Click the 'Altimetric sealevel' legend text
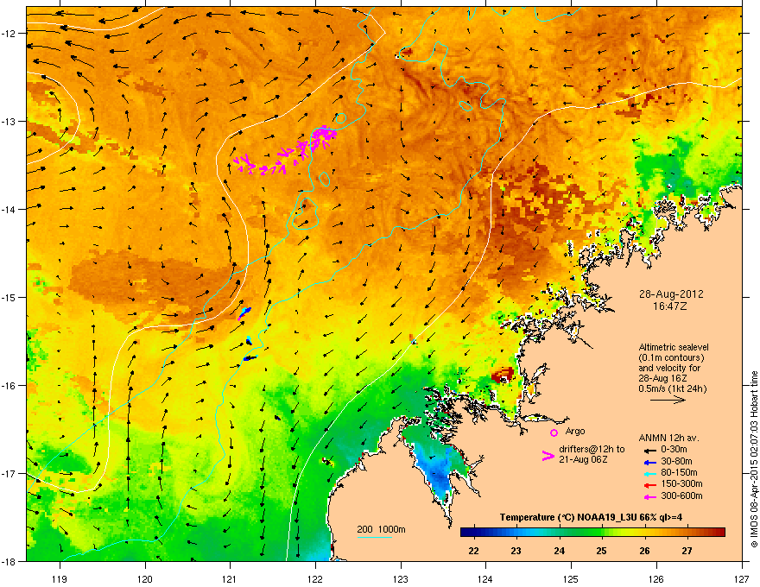The width and height of the screenshot is (760, 587). 674,347
